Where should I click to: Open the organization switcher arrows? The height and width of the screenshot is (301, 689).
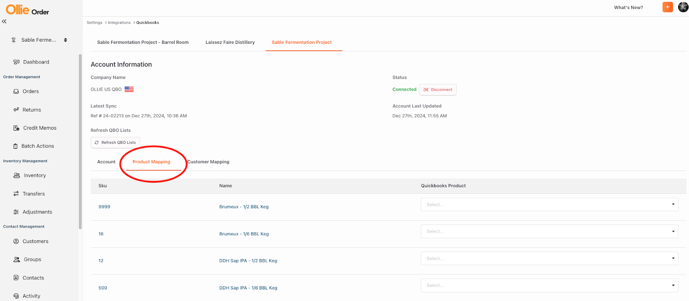coord(65,40)
